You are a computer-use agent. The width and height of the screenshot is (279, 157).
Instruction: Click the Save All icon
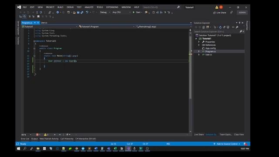click(82, 12)
